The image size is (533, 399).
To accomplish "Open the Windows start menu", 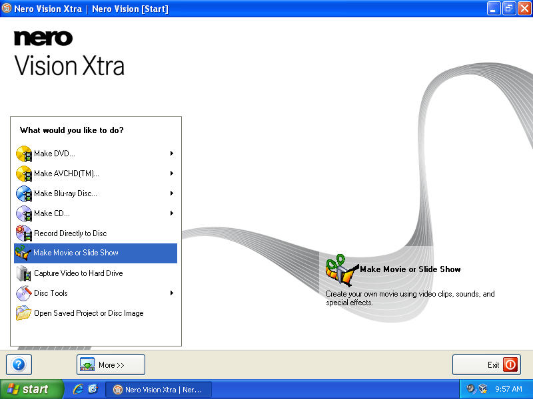I will click(x=31, y=389).
